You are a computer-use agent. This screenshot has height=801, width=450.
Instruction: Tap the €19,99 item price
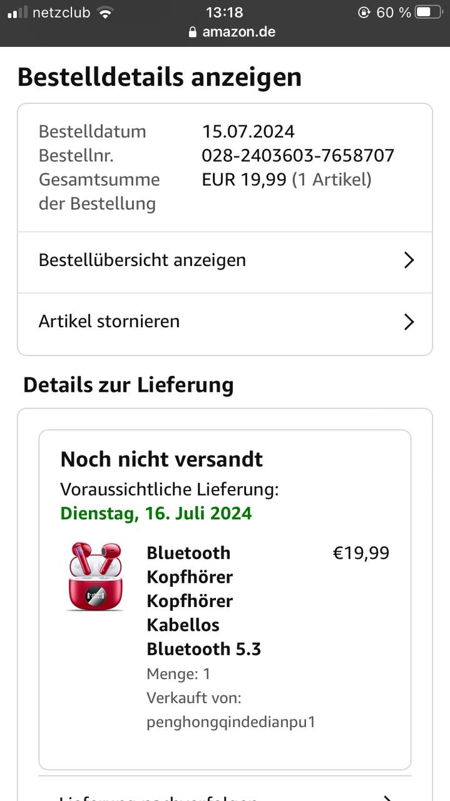(361, 553)
